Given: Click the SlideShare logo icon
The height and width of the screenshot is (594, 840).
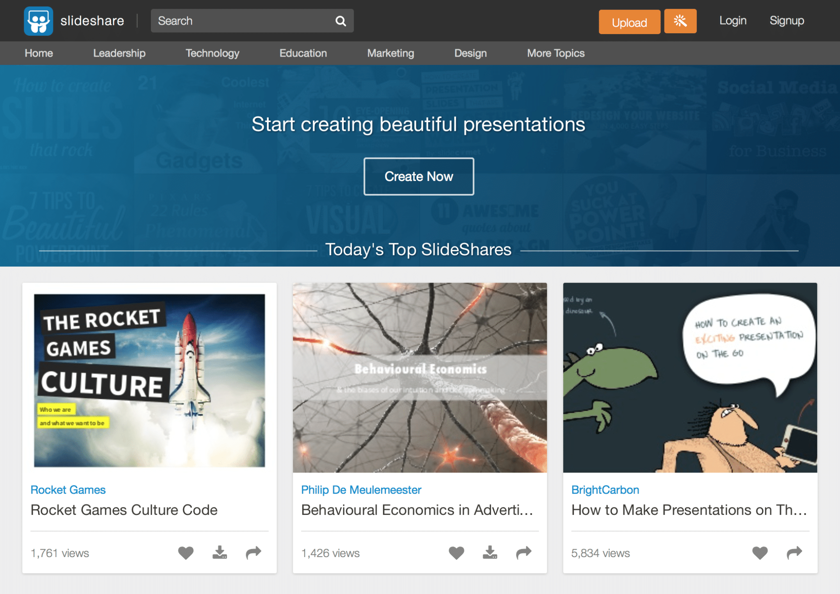Looking at the screenshot, I should [x=39, y=21].
